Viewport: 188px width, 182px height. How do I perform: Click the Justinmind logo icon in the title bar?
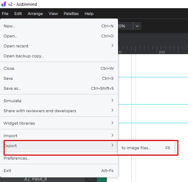(x=4, y=4)
